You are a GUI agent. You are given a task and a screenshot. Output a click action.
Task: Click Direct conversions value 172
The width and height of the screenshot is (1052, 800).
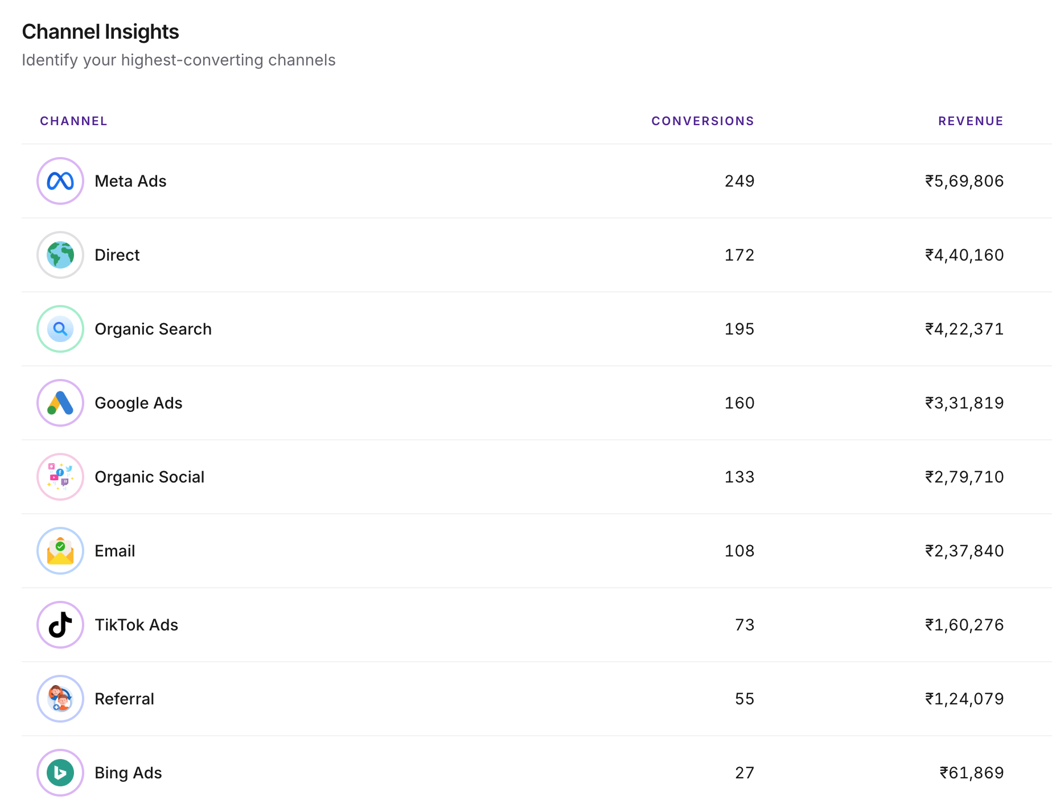tap(739, 255)
